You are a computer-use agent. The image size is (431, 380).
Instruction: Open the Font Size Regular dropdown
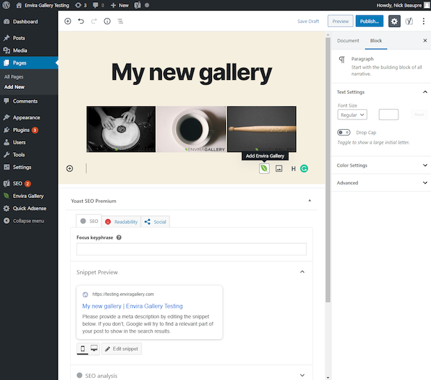coord(352,115)
